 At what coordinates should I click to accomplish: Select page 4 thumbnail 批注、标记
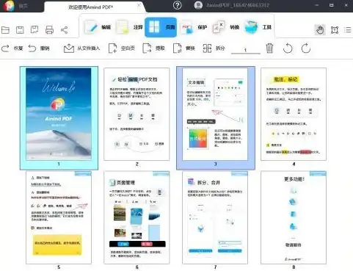pos(294,114)
